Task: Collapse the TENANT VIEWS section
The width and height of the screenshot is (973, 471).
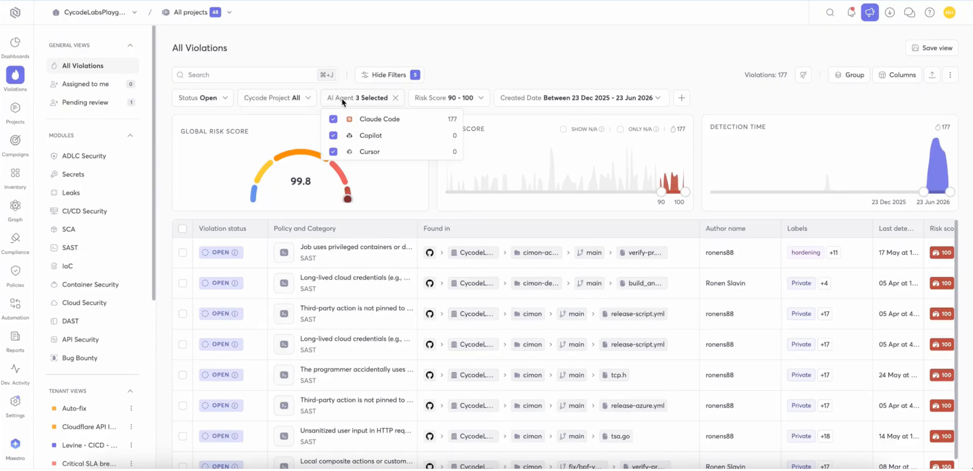Action: point(130,391)
